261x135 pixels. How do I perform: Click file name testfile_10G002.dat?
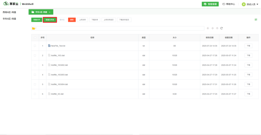(x=60, y=65)
